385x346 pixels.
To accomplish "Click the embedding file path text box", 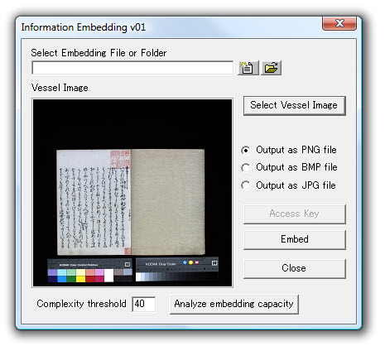I will point(132,68).
